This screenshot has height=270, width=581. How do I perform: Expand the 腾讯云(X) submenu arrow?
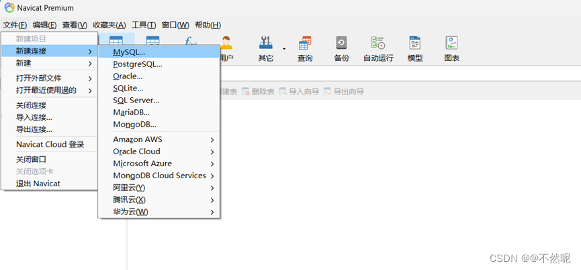212,200
